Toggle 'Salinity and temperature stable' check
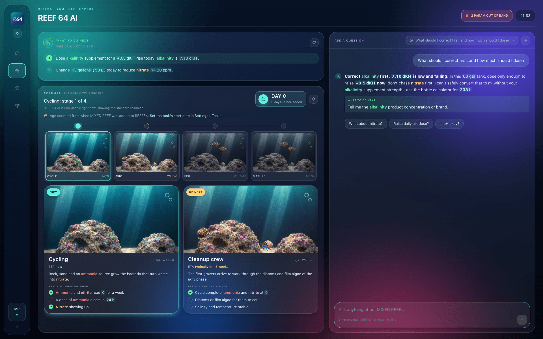 190,307
